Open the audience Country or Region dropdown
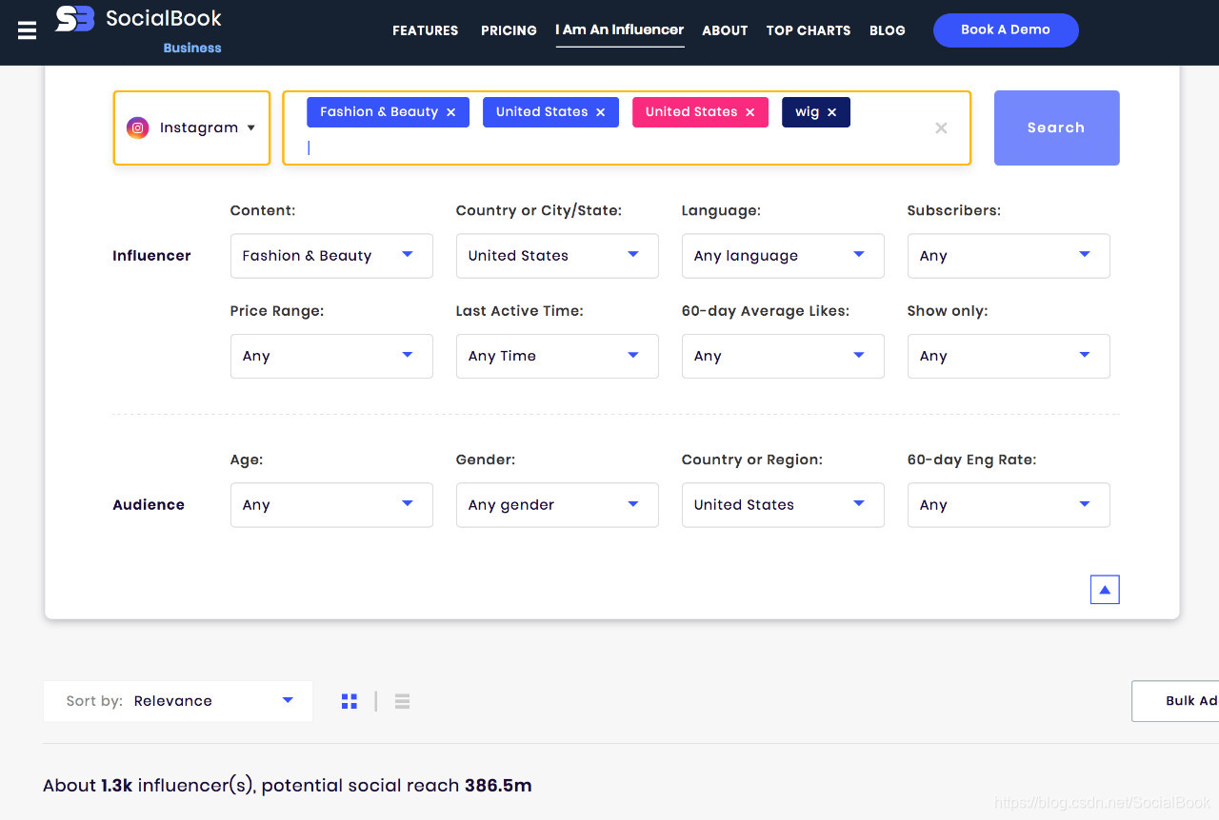Screen dimensions: 1219x820 click(x=783, y=505)
